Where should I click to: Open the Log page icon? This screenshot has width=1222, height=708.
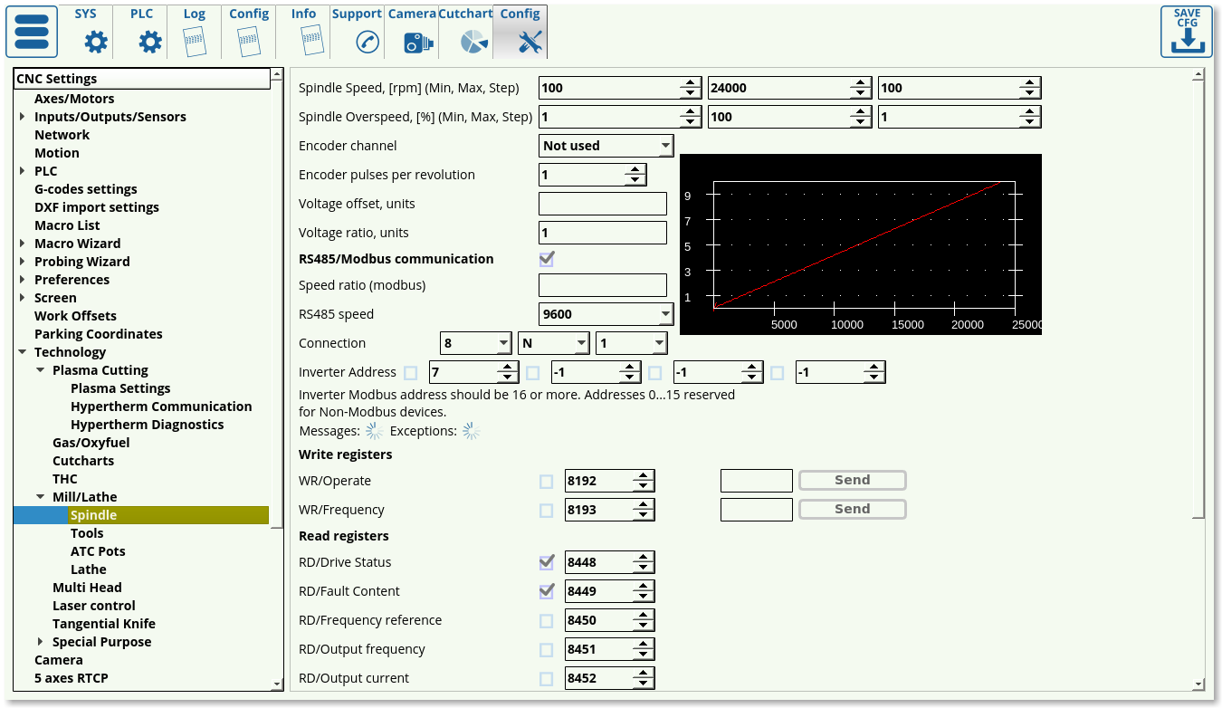point(194,42)
